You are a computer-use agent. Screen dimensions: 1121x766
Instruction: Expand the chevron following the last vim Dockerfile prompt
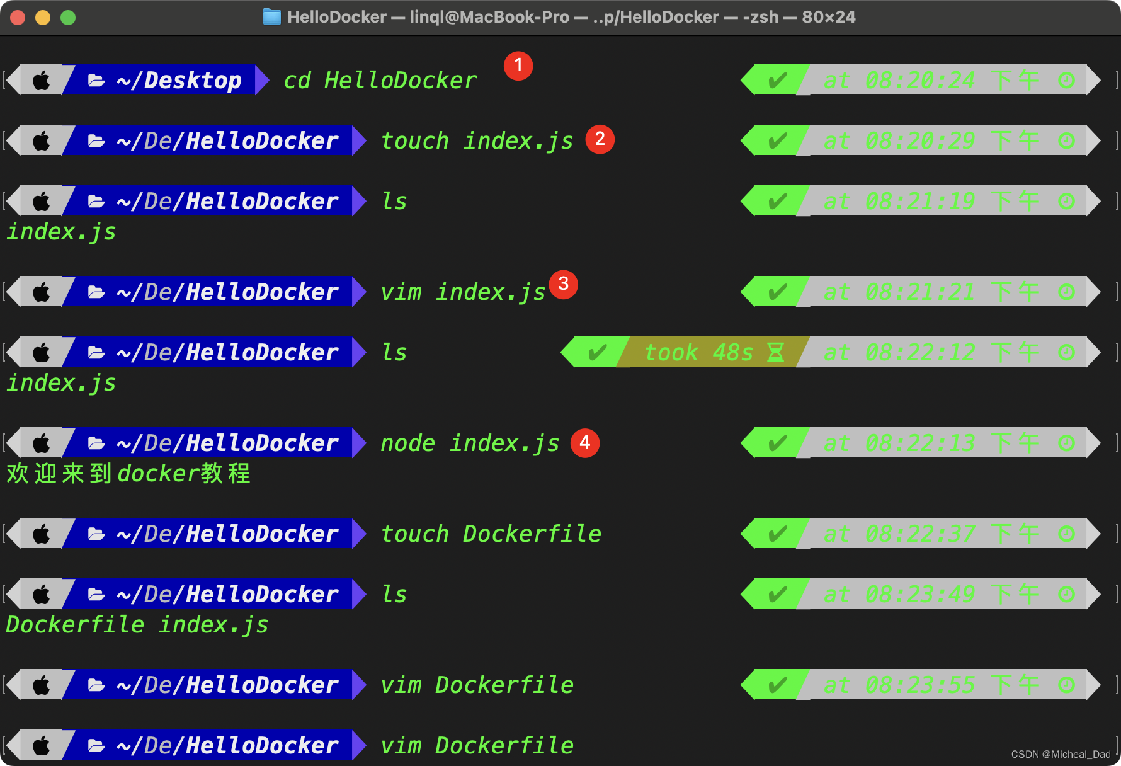click(358, 745)
